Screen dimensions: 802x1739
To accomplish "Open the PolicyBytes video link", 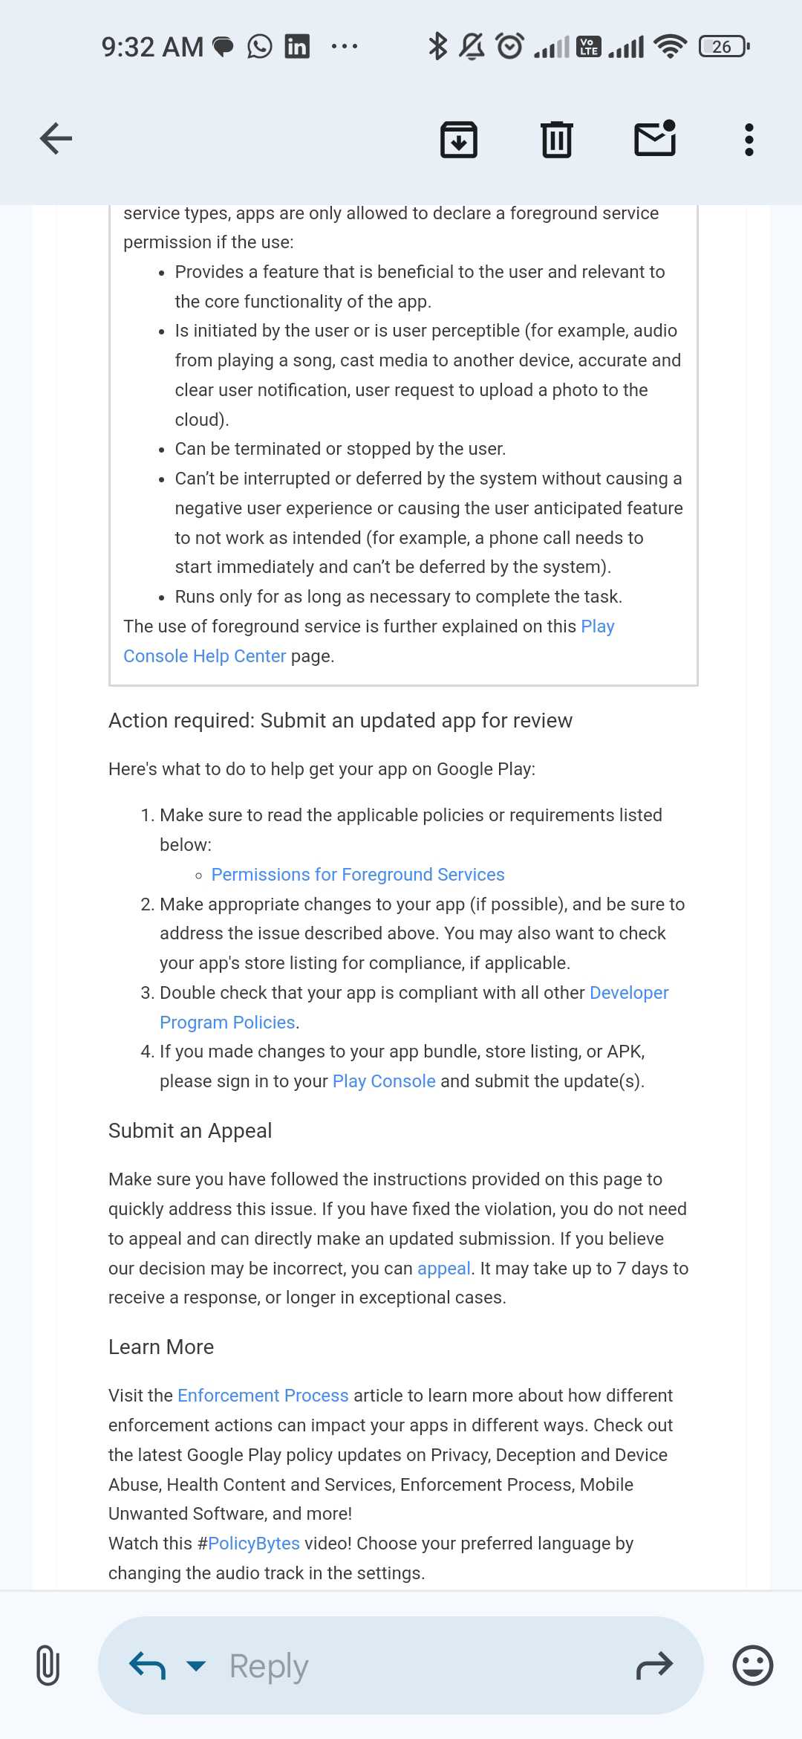I will click(x=253, y=1544).
